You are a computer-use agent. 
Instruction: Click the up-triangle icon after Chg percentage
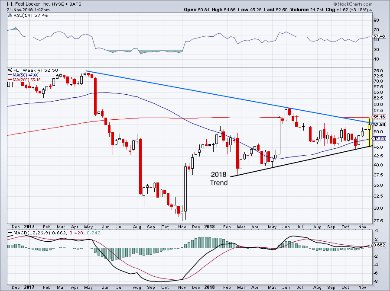point(370,10)
